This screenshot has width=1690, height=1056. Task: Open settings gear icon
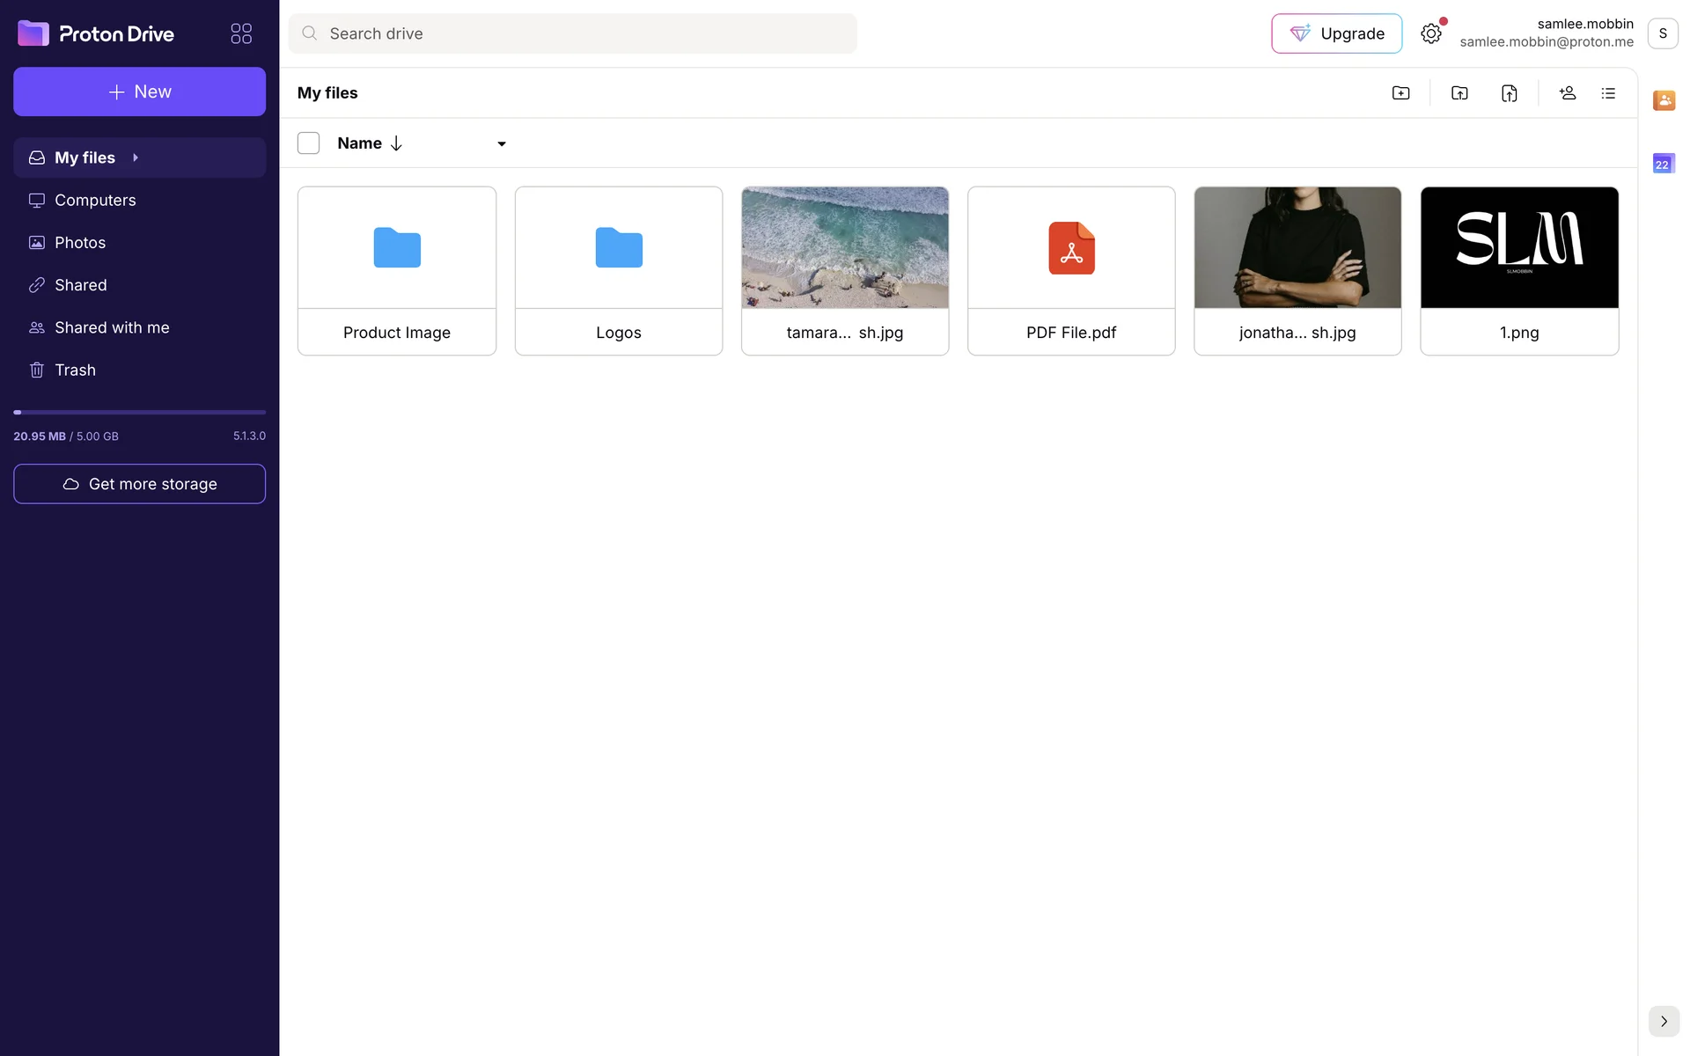coord(1431,33)
